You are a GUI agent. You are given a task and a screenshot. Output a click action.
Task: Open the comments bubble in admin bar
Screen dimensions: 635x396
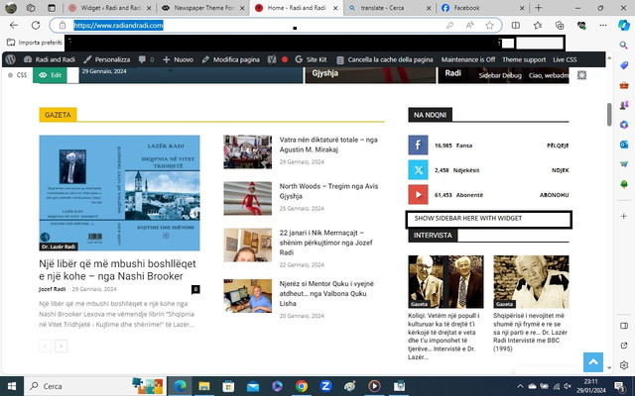(146, 59)
